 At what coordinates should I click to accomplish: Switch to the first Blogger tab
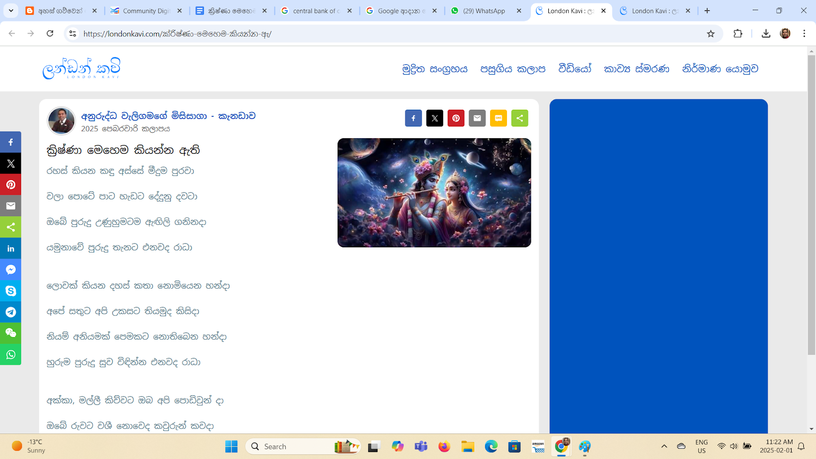click(x=61, y=11)
